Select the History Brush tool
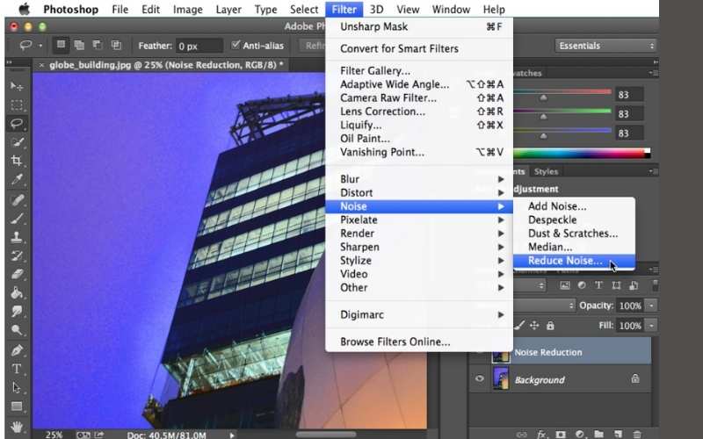Screen dimensions: 703x439 [17, 255]
